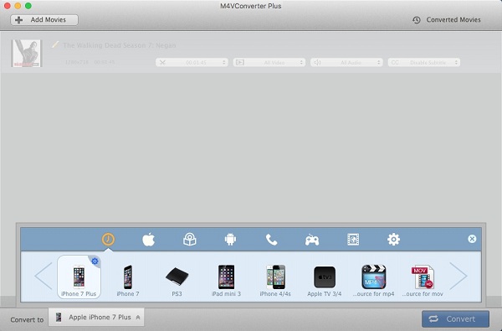Collapse the Apple iPhone 7 Plus dropdown
The width and height of the screenshot is (502, 331).
(x=96, y=318)
